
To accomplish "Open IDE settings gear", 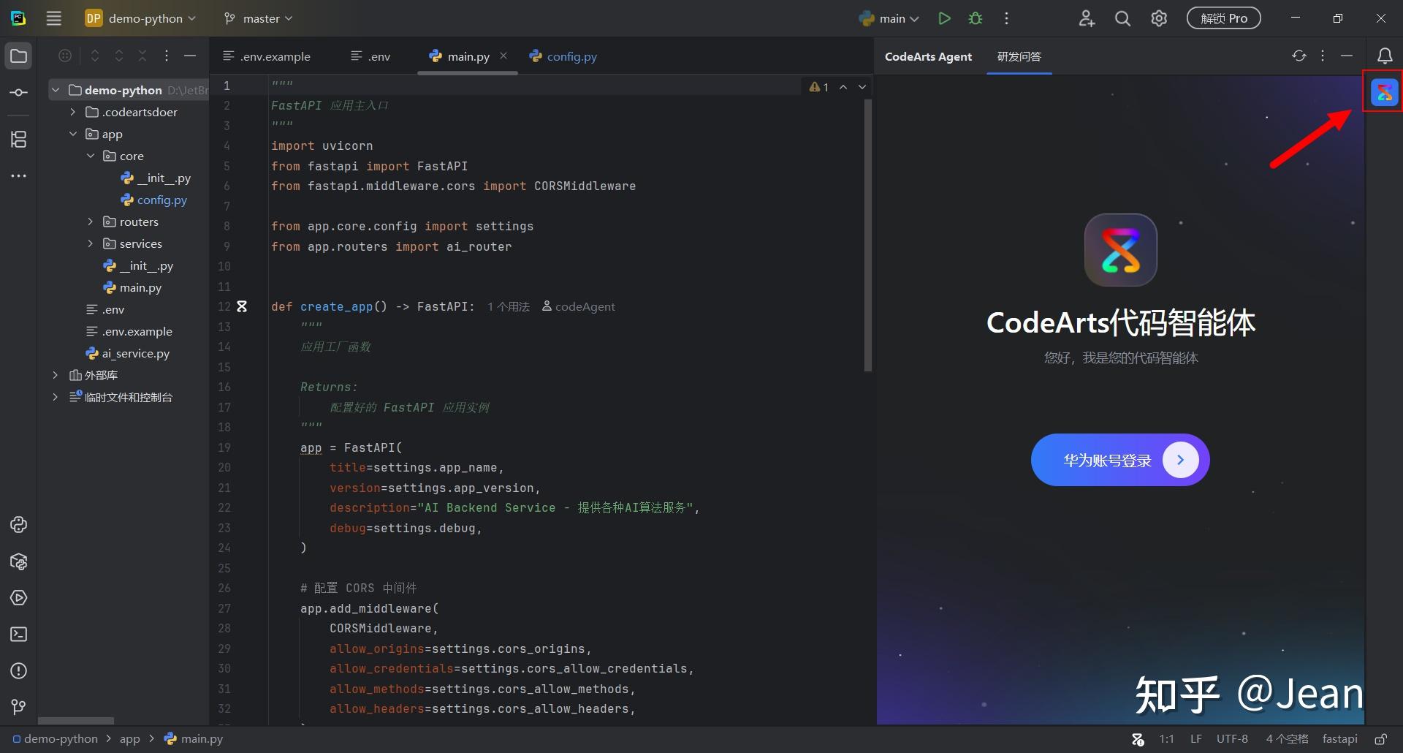I will 1159,18.
